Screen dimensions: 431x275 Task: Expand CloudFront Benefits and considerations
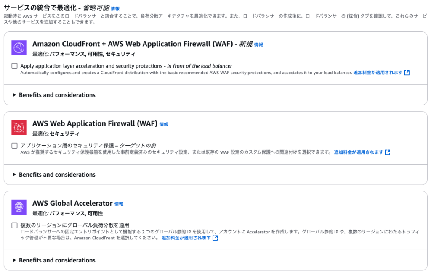coord(54,95)
